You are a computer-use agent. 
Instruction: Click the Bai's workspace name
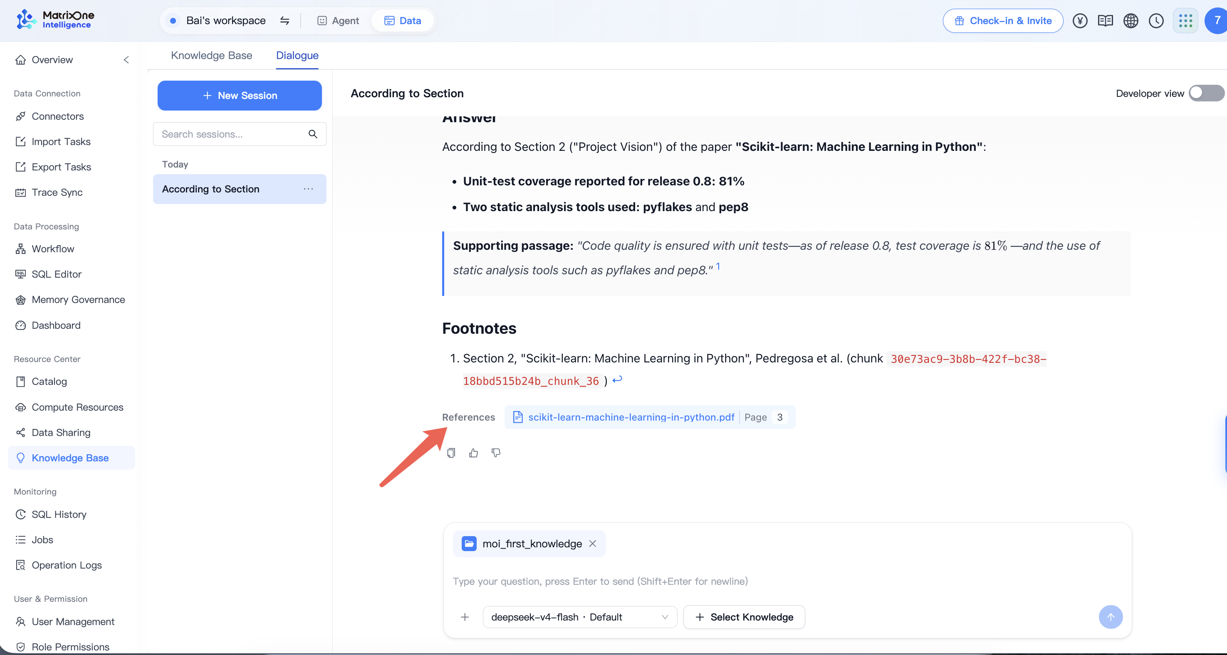pos(226,20)
